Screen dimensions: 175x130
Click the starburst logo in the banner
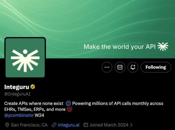(163, 47)
